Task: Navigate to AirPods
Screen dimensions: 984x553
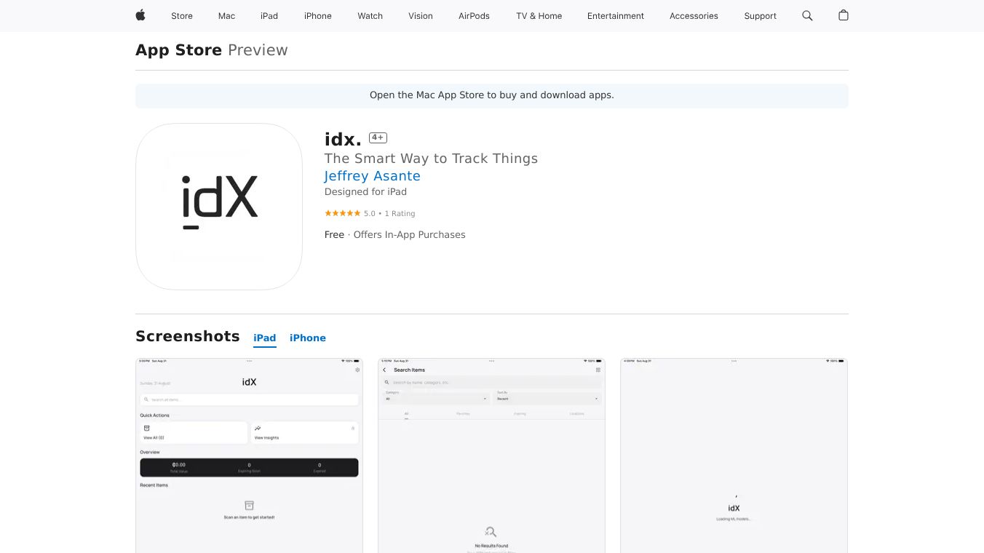Action: click(475, 16)
